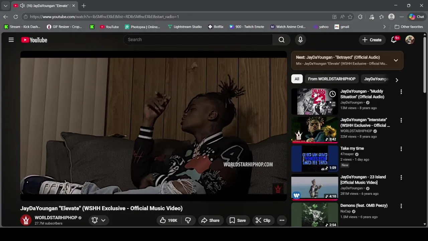Open the notifications bell with 9+ badge

coord(394,40)
